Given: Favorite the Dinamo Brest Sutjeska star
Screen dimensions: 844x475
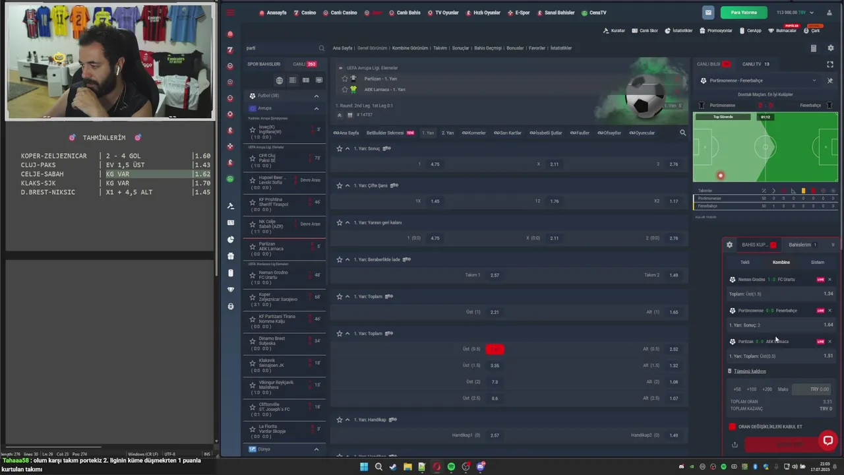Looking at the screenshot, I should [x=252, y=341].
